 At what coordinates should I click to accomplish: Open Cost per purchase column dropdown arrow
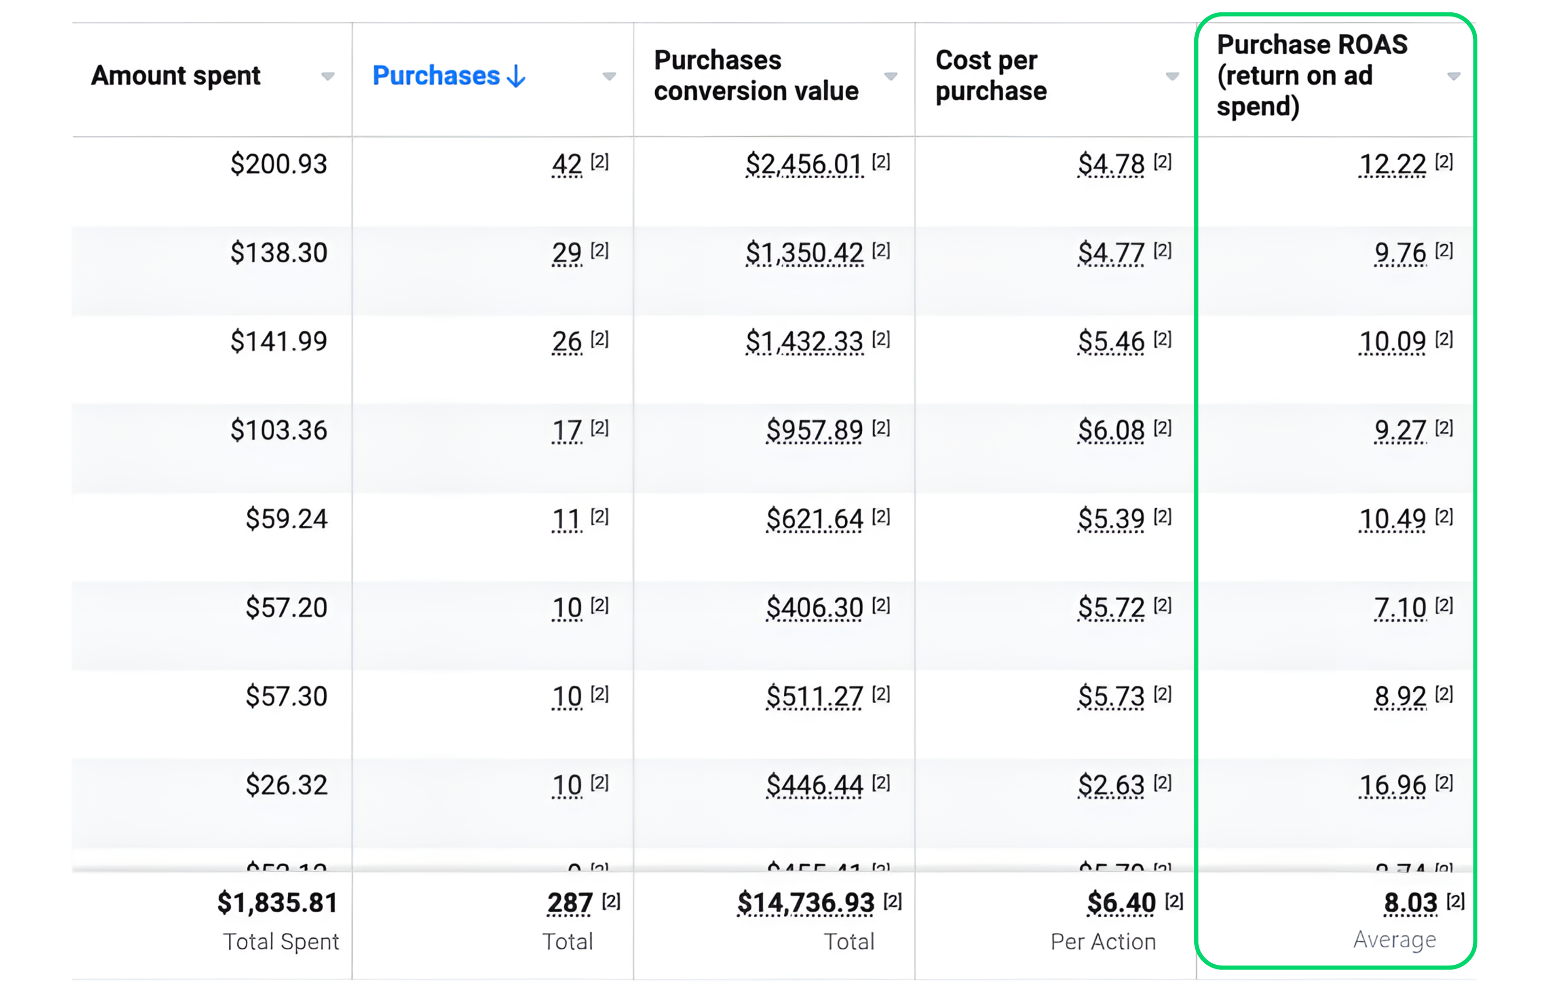click(1173, 77)
